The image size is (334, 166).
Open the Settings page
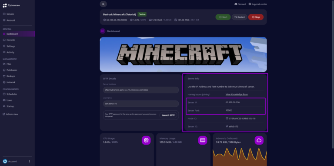click(x=10, y=46)
